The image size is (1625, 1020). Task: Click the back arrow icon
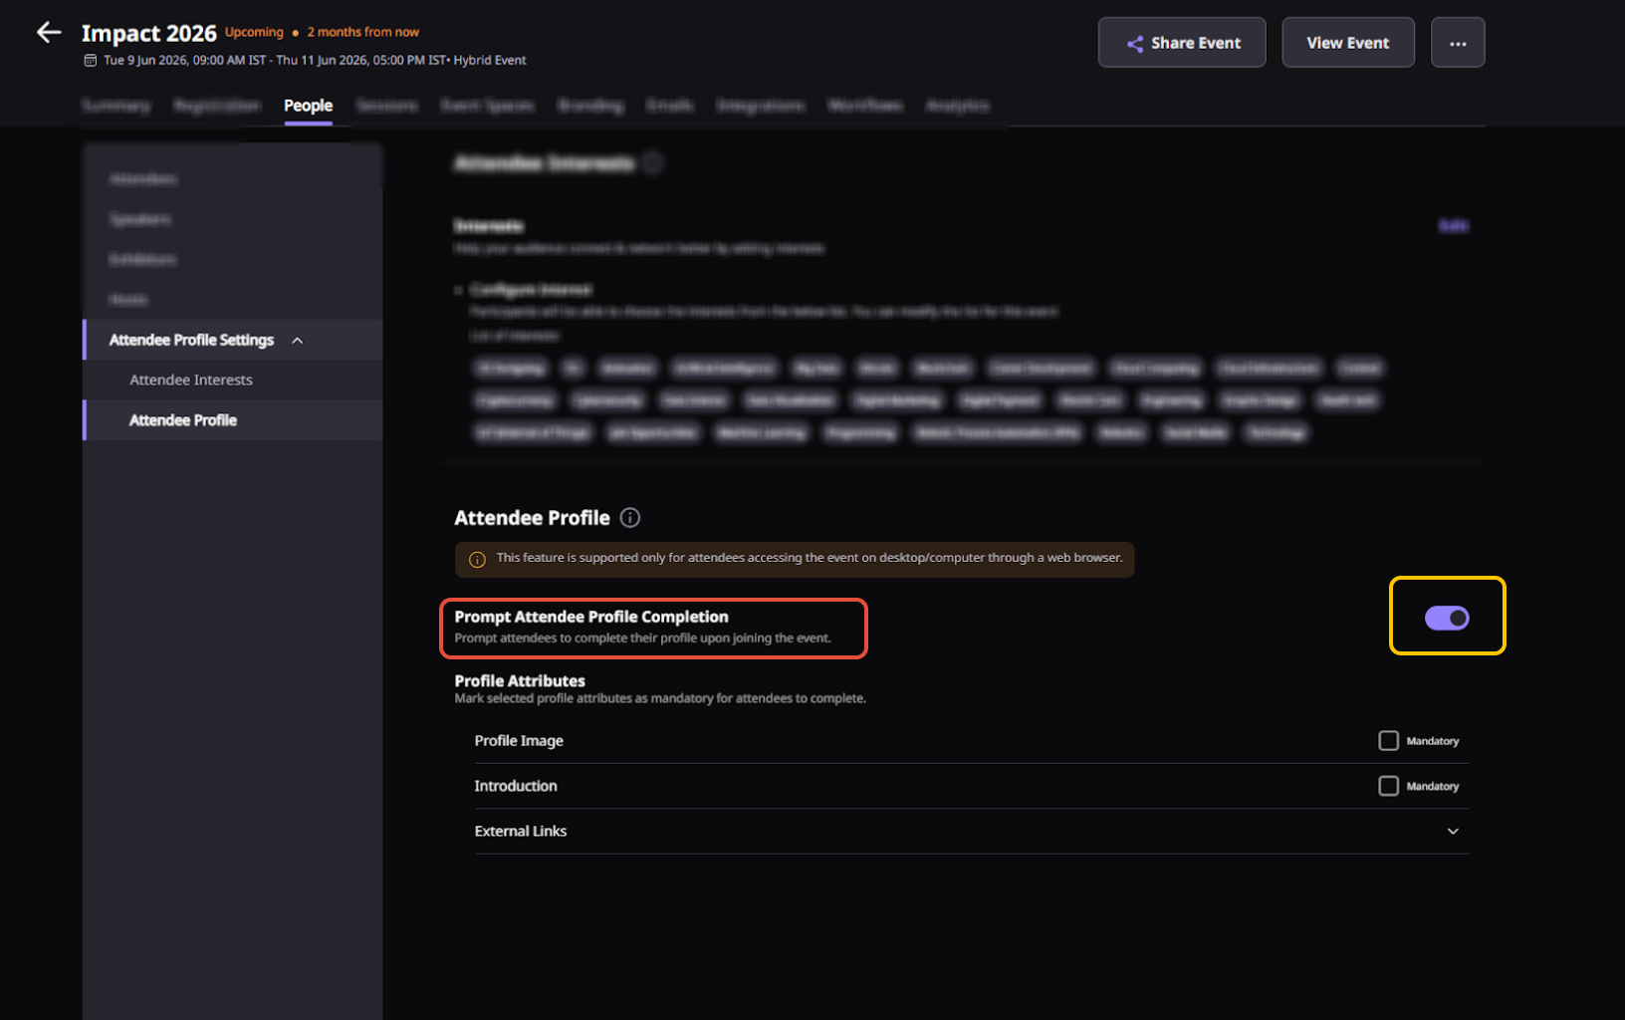click(49, 33)
